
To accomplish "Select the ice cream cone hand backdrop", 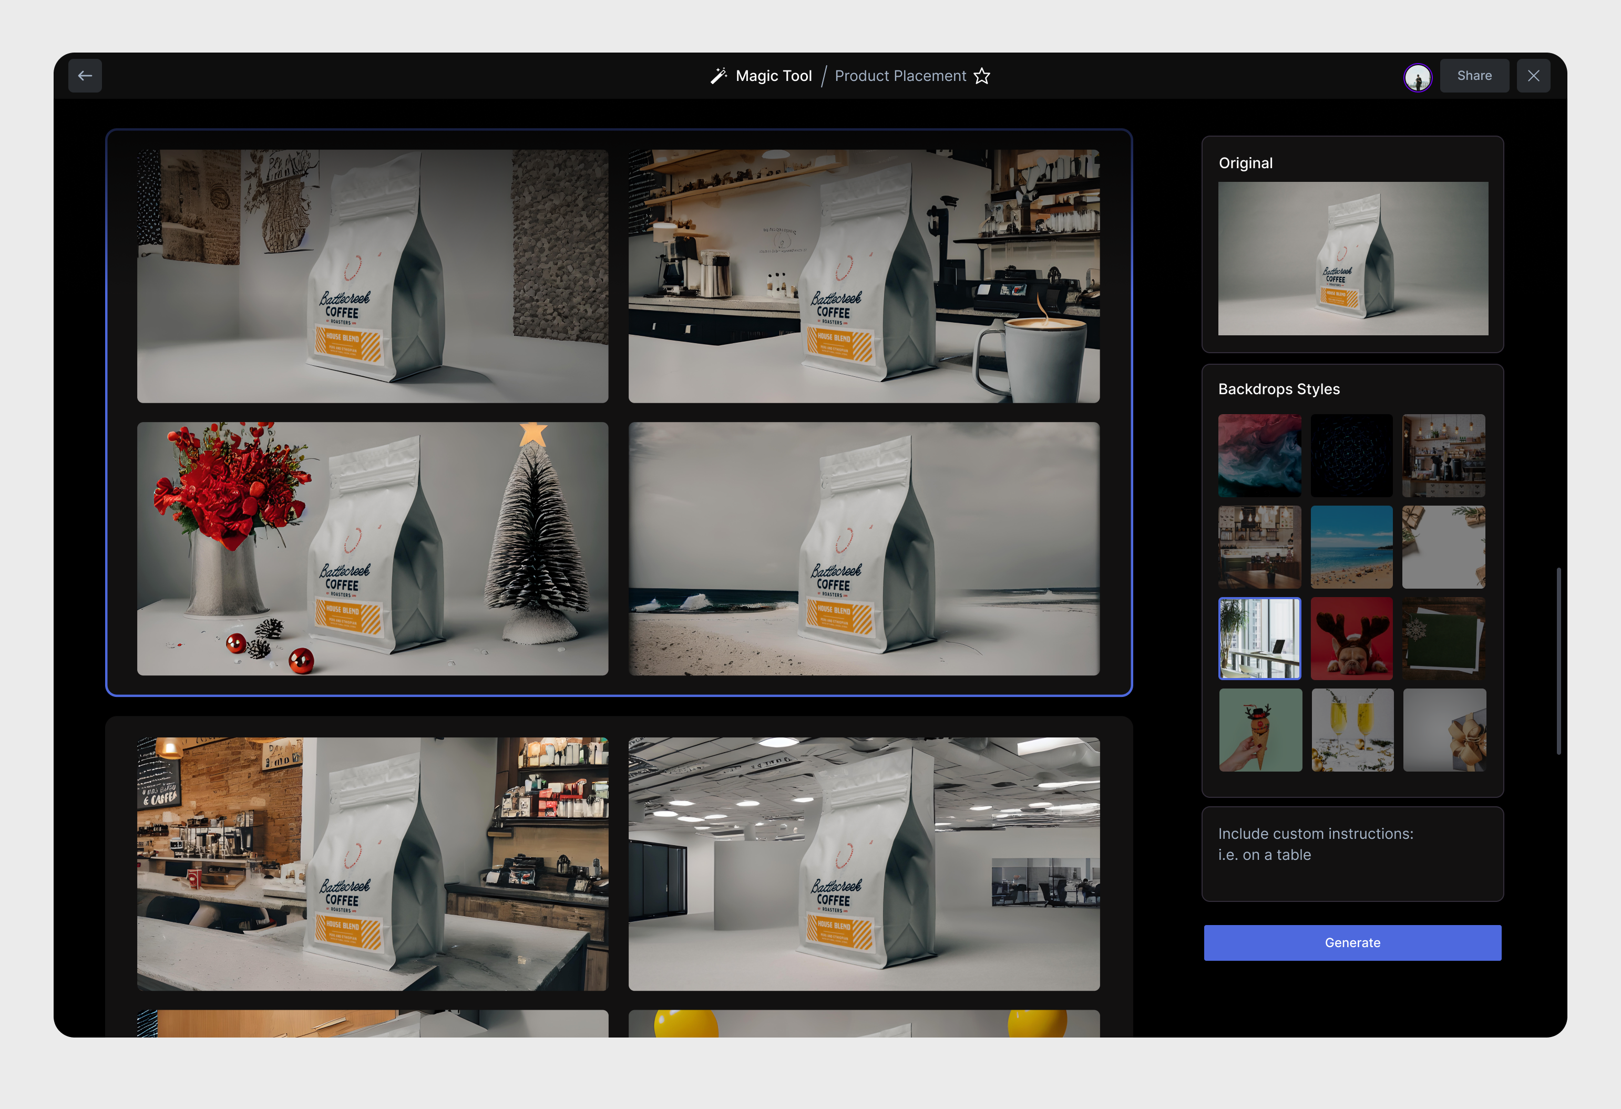I will coord(1260,730).
